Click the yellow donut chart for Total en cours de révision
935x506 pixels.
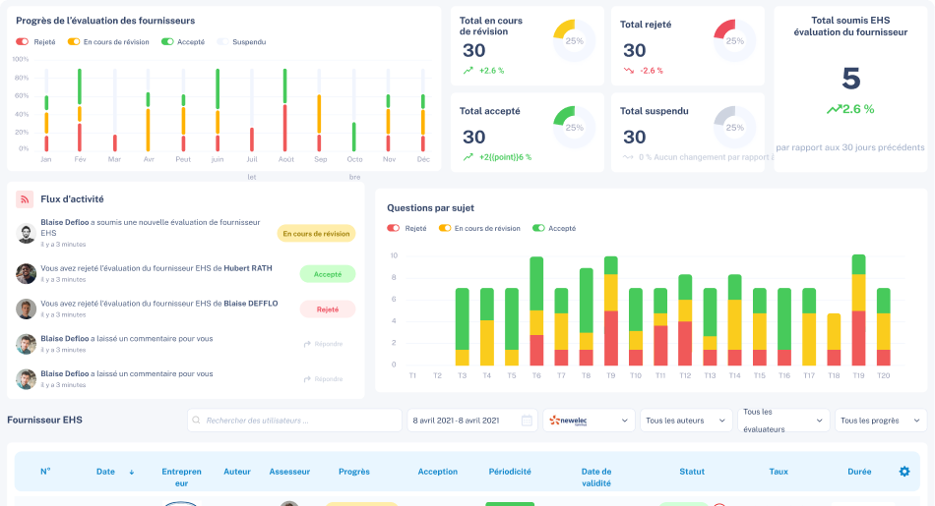[574, 41]
